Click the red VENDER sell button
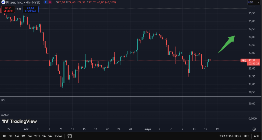The height and width of the screenshot is (140, 262). pos(8,9)
